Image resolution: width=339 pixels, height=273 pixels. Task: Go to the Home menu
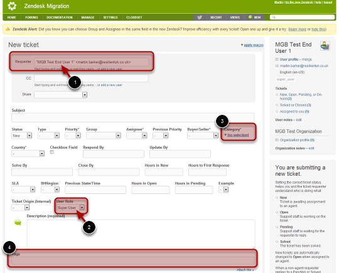tap(12, 18)
